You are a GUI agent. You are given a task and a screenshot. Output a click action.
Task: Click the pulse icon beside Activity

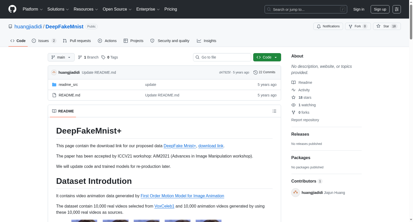click(293, 90)
